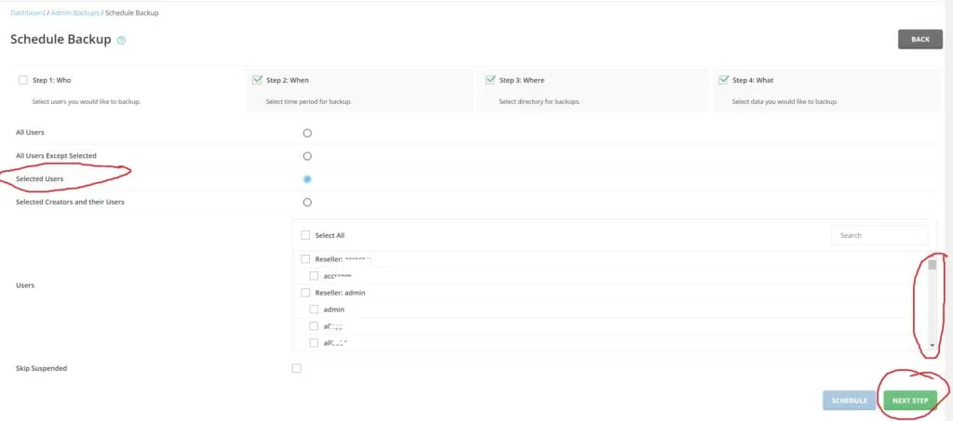Click the Step 3 Where checkmark icon

(x=490, y=80)
